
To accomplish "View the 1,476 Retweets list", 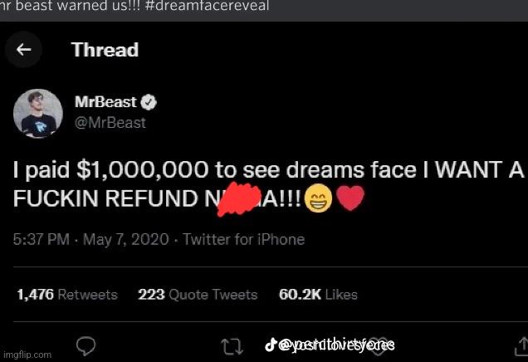I will tap(66, 295).
